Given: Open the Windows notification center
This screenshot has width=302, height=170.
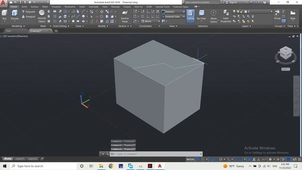Looking at the screenshot, I should coord(296,166).
